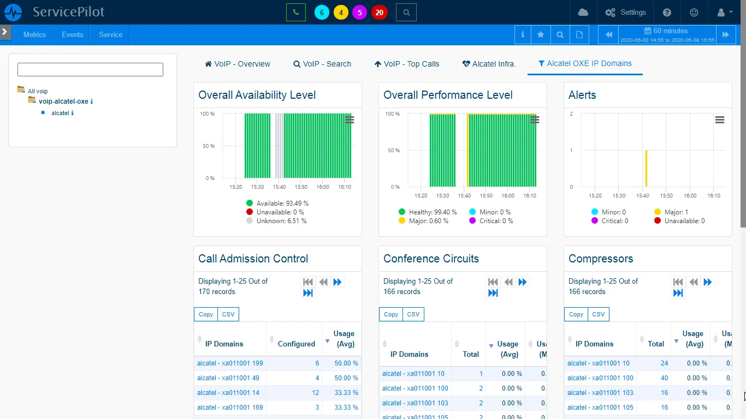Click the star favorites icon
The height and width of the screenshot is (419, 746).
(541, 34)
